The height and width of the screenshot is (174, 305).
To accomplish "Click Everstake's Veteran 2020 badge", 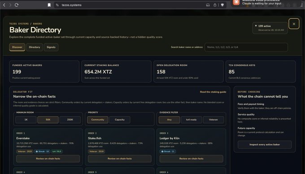I will [x=25, y=151].
